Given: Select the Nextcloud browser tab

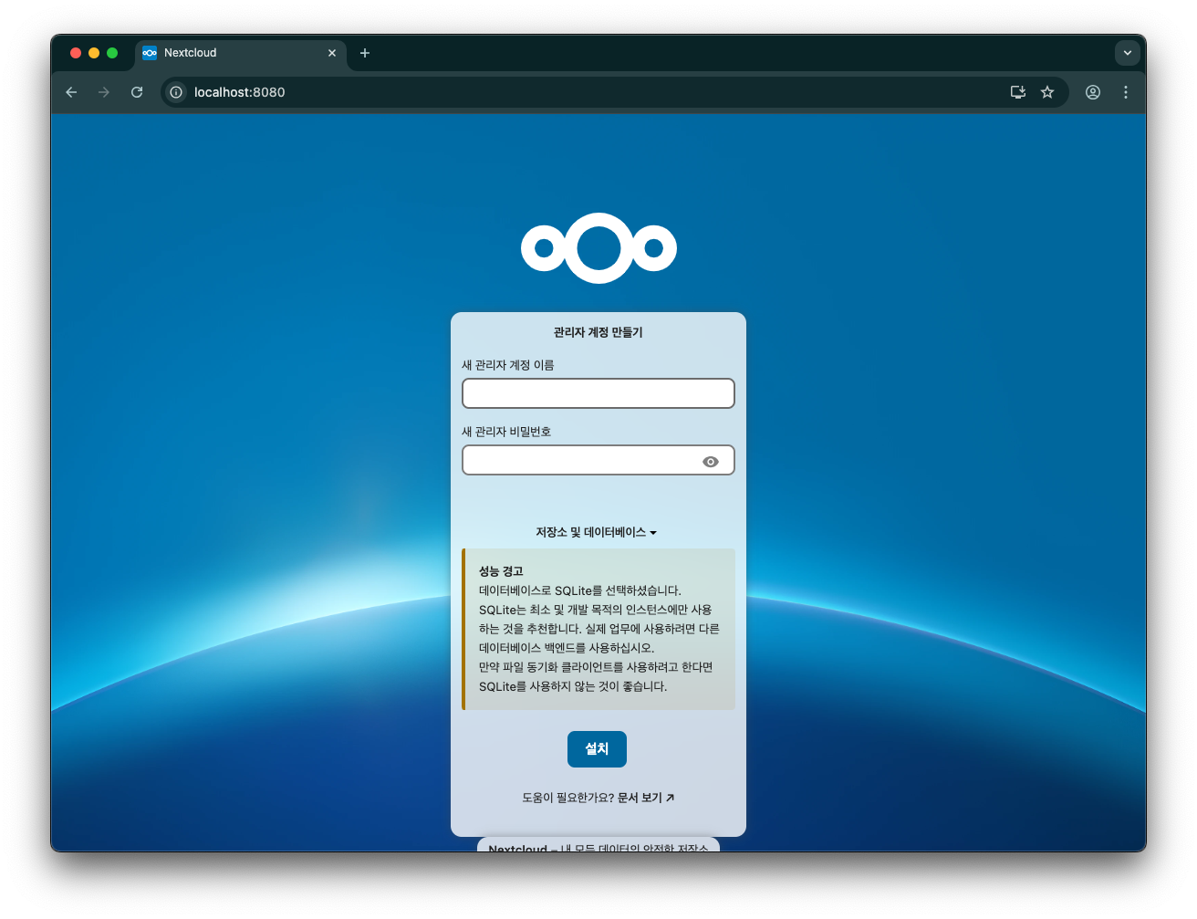Looking at the screenshot, I should click(x=241, y=53).
